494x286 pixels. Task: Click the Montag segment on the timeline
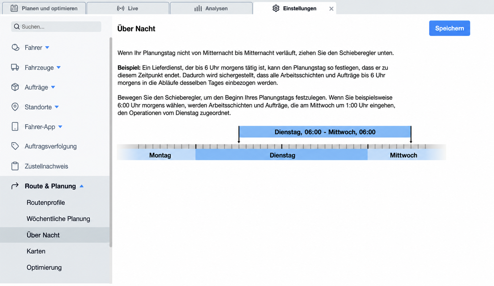point(156,155)
